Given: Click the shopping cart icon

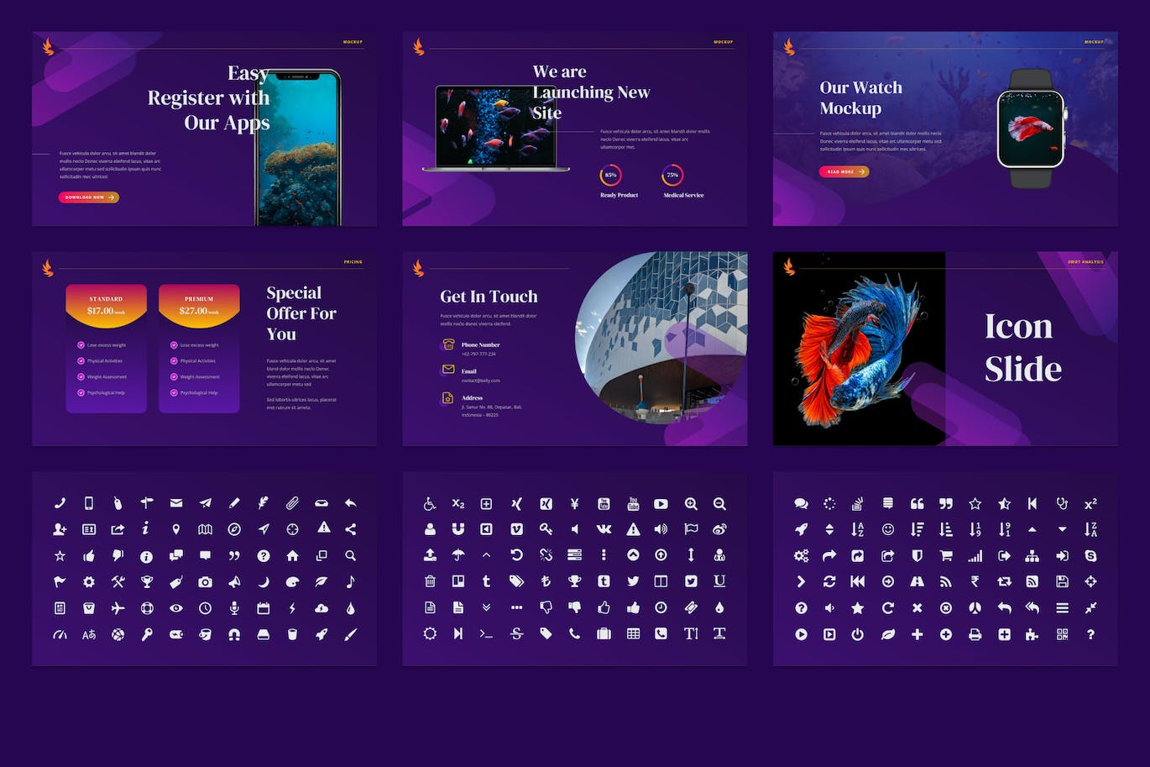Looking at the screenshot, I should (946, 555).
